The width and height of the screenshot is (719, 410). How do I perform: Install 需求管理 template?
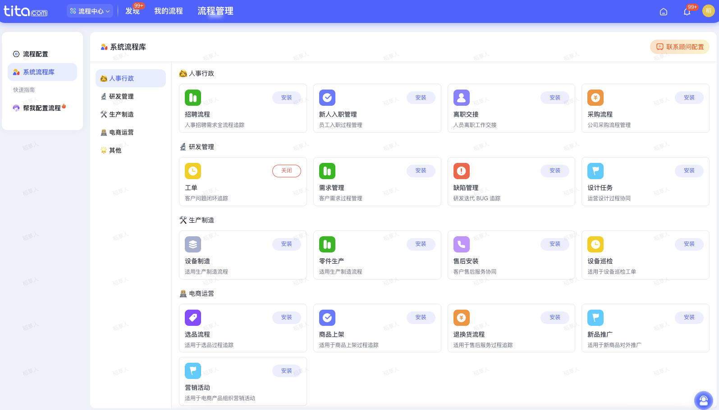tap(421, 171)
